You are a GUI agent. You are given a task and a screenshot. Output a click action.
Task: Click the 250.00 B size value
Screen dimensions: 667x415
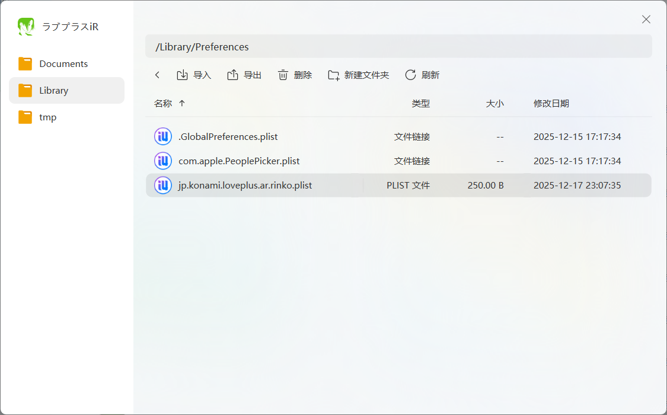pyautogui.click(x=486, y=186)
